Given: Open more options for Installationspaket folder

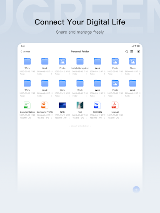Looking at the screenshot, I should click(87, 74).
